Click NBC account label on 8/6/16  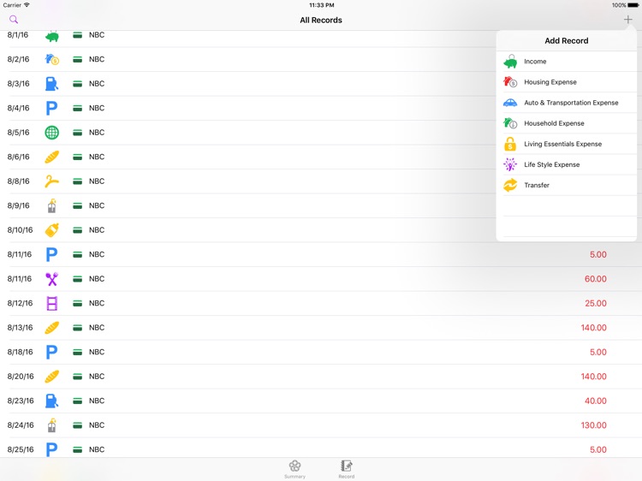(97, 157)
